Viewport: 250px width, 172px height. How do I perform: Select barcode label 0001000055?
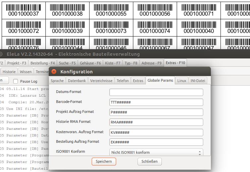pyautogui.click(x=111, y=10)
